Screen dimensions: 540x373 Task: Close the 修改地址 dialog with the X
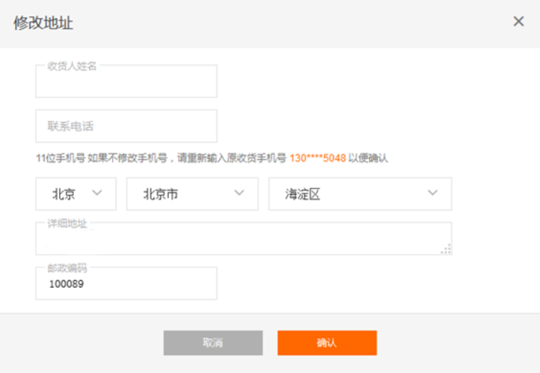click(x=519, y=21)
